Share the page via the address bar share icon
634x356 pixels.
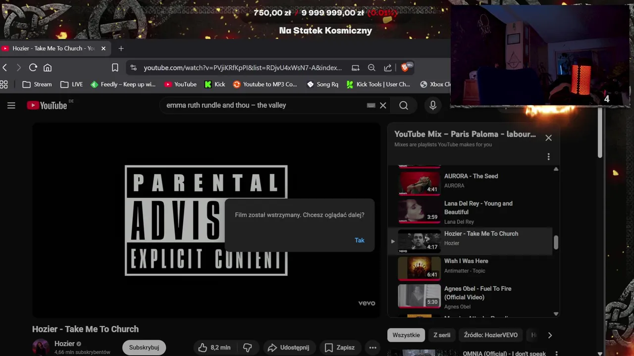[388, 68]
